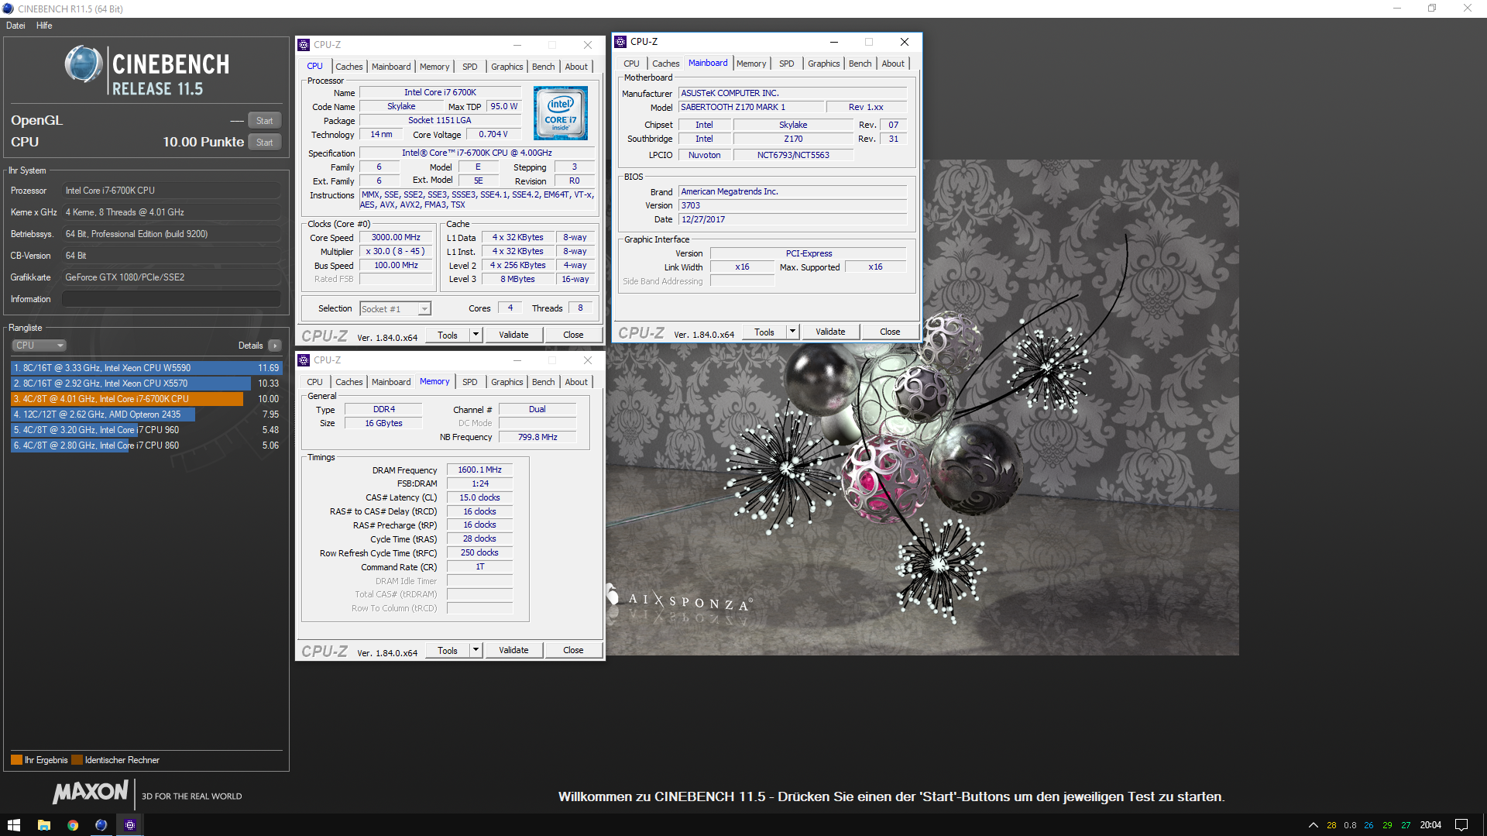The height and width of the screenshot is (836, 1487).
Task: Switch to Memory tab in top-left CPU-Z
Action: (x=434, y=67)
